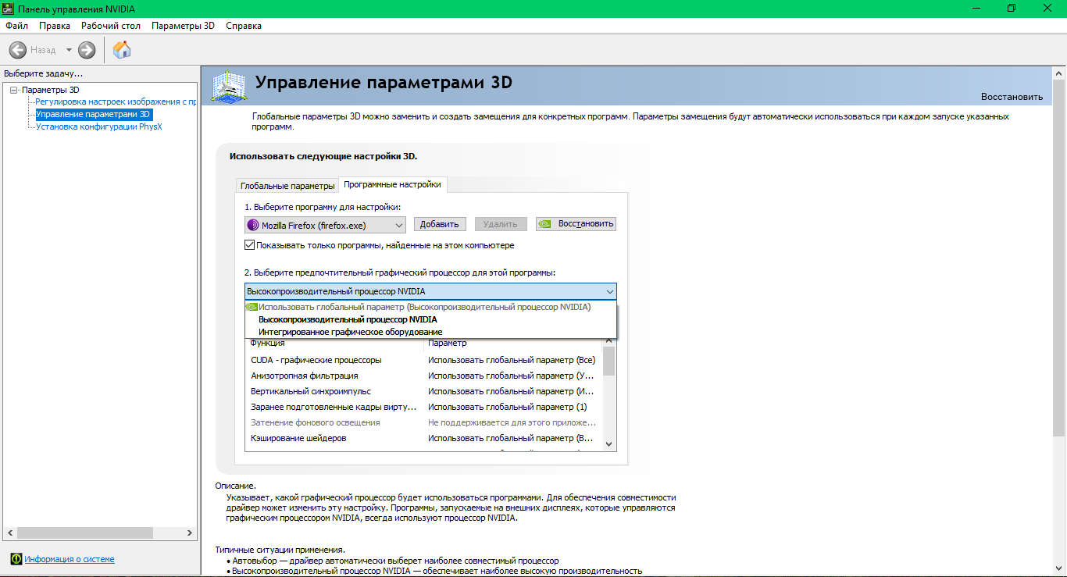
Task: Click Восстановить link in page header
Action: pyautogui.click(x=1012, y=97)
